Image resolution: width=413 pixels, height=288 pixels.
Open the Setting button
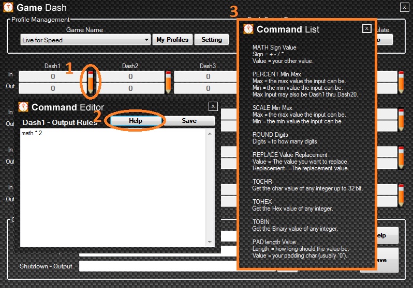pos(212,40)
